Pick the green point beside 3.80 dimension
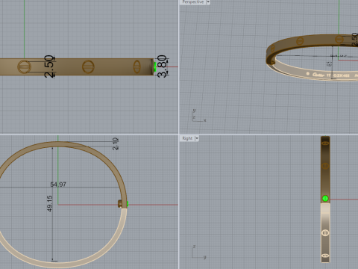This screenshot has height=269, width=358. (x=155, y=67)
